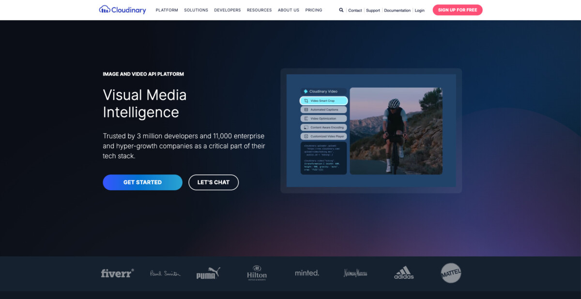
Task: Click the Cloudinary logo in the header
Action: [x=122, y=10]
